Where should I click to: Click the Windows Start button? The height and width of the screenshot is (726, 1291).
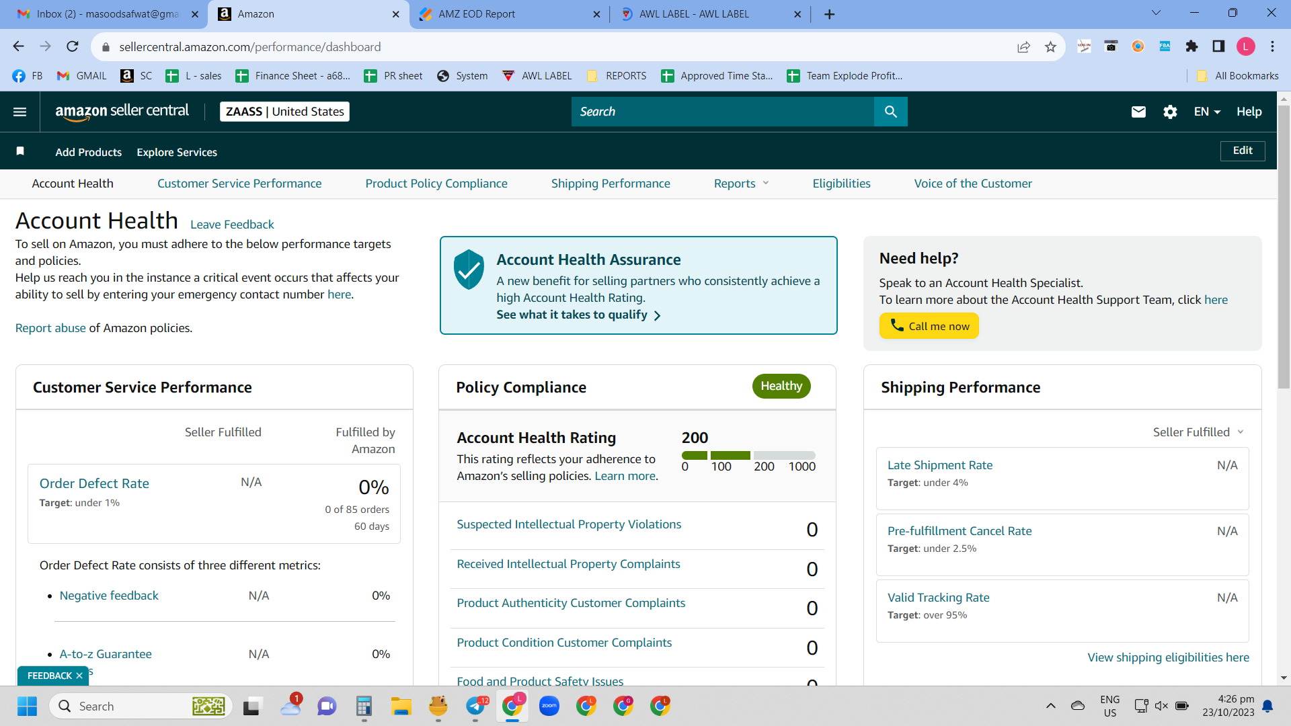pos(27,706)
